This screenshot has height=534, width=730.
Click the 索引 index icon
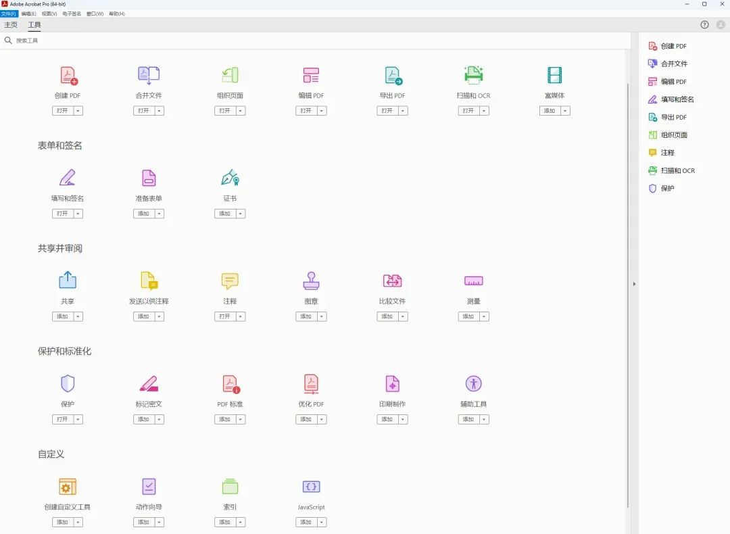click(x=230, y=487)
